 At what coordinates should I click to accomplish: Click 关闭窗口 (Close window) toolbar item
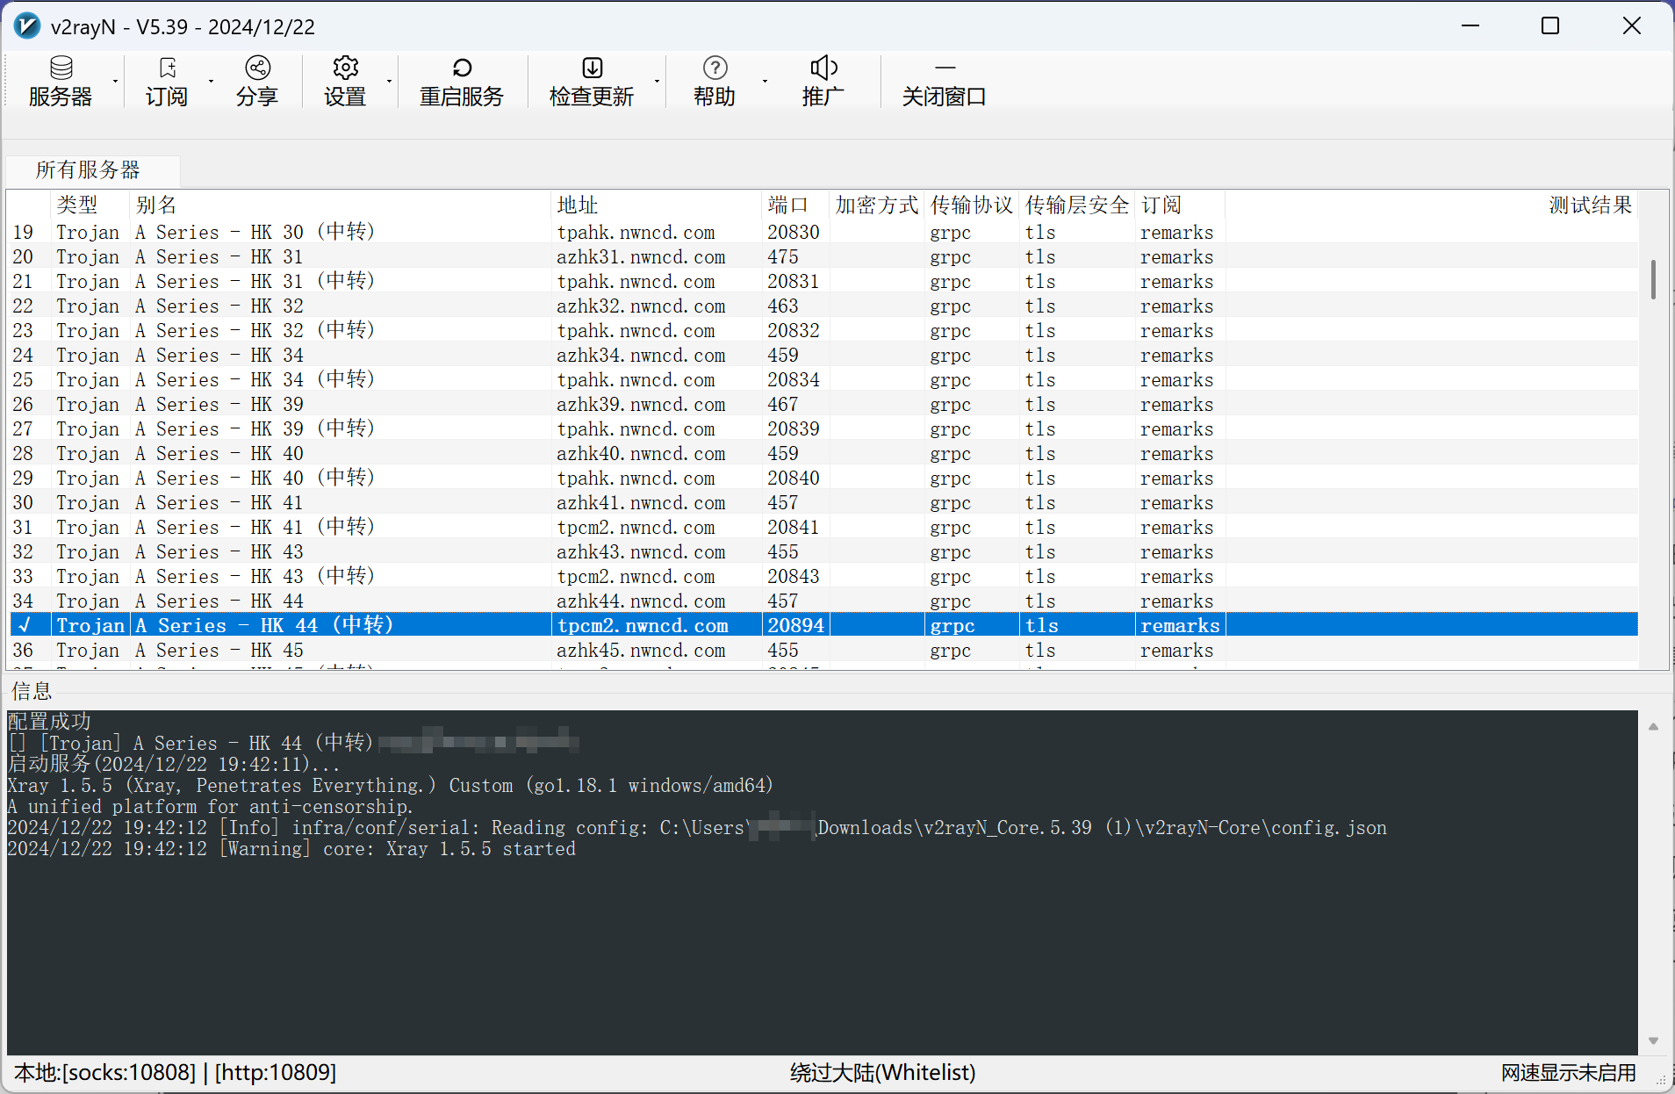pyautogui.click(x=944, y=82)
